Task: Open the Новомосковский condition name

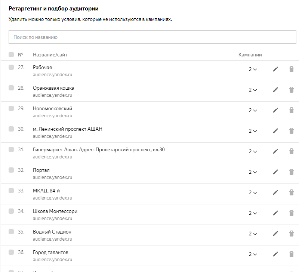Action: 52,108
